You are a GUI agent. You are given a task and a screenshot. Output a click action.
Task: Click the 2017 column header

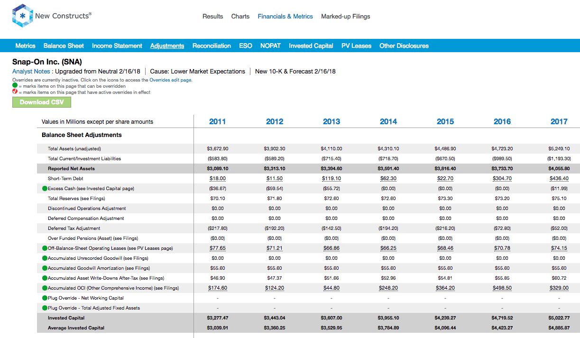pos(559,122)
